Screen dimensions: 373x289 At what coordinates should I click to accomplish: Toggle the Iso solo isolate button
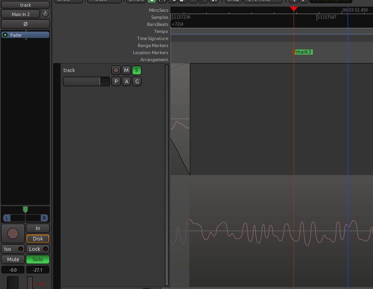coord(13,249)
